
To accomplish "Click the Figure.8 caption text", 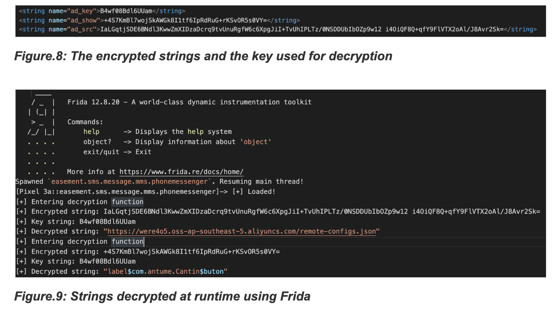I will tap(203, 56).
